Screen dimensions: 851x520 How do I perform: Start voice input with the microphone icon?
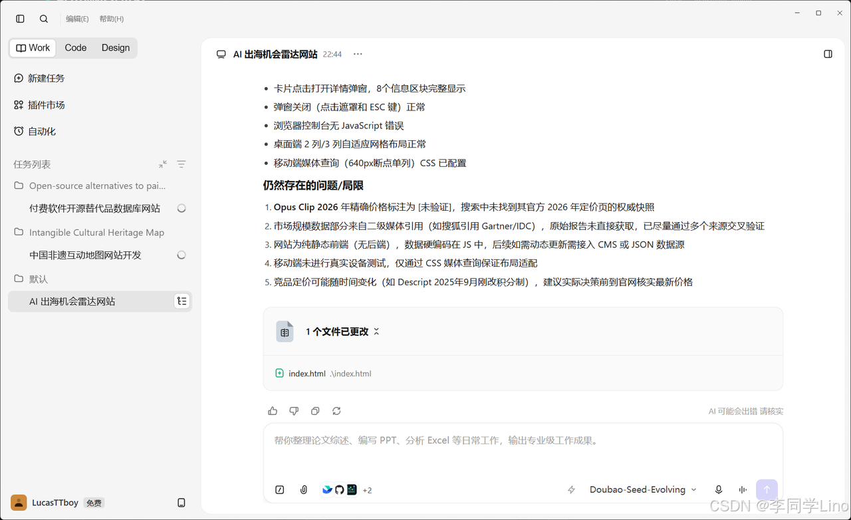[719, 490]
